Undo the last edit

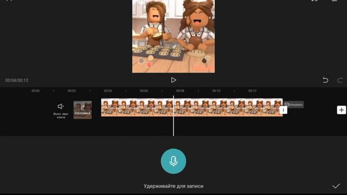[325, 80]
